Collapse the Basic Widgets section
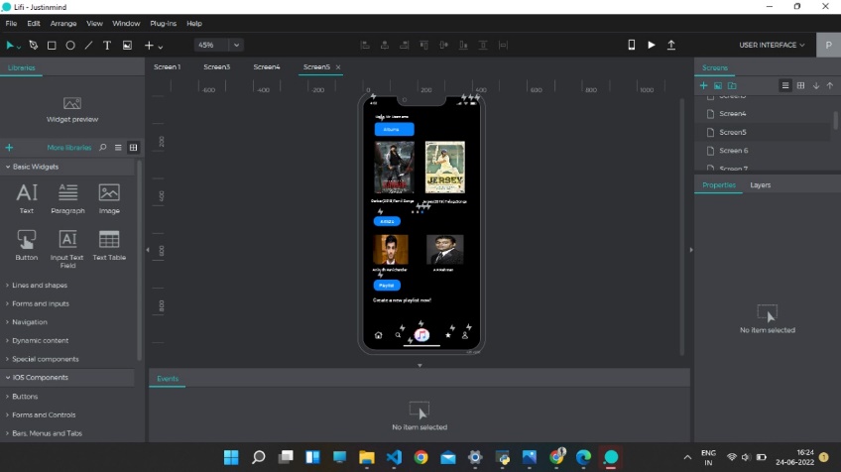841x472 pixels. (67, 167)
